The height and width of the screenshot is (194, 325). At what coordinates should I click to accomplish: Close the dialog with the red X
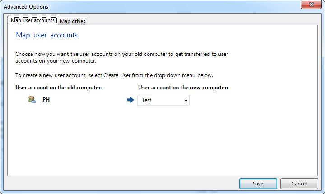point(311,5)
